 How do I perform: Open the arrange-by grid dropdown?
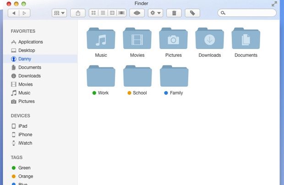tap(59, 13)
